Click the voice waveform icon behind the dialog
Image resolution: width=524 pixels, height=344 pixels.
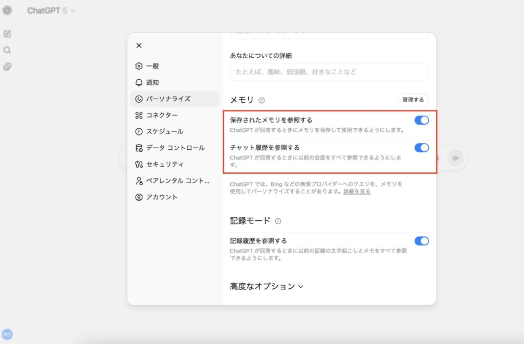454,158
